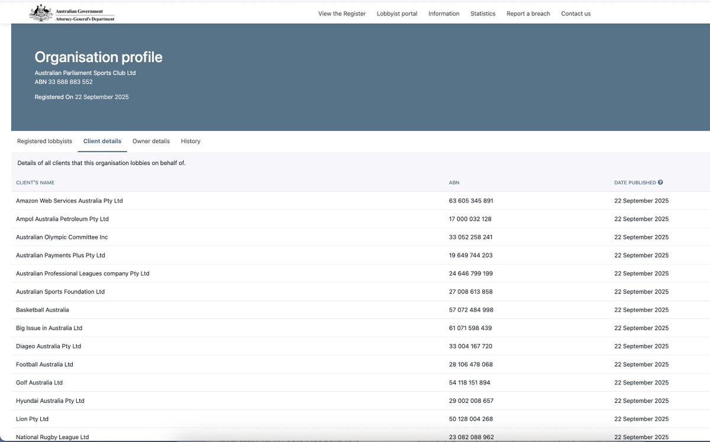This screenshot has width=710, height=442.
Task: Click ABN 24 646 799 199
Action: pos(471,273)
